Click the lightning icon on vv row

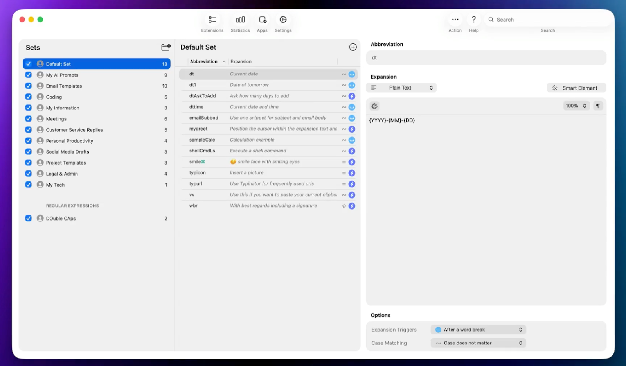(352, 195)
